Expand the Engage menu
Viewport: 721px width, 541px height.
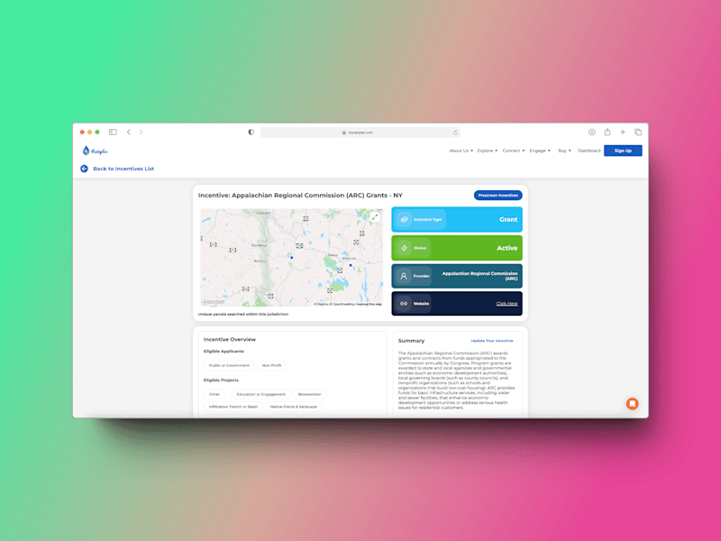point(540,151)
